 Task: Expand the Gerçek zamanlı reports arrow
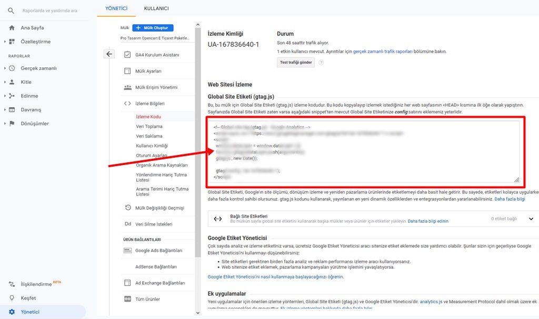pos(5,68)
